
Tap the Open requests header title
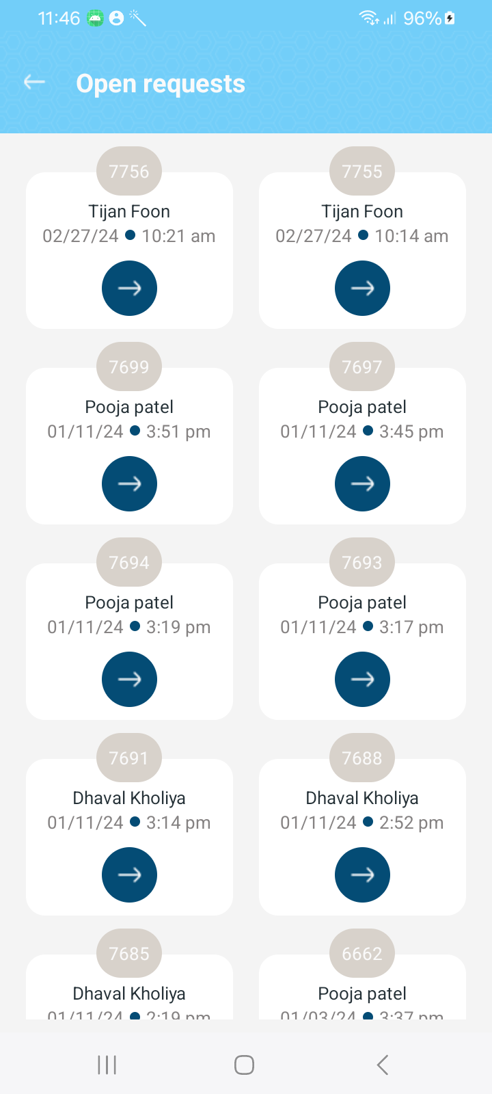pyautogui.click(x=161, y=83)
